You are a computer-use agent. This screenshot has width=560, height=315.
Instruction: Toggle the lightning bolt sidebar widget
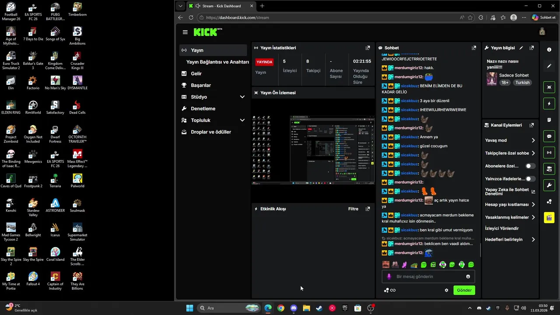549,104
